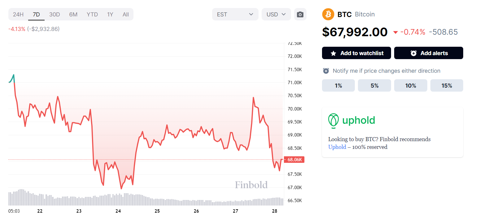Select the 1Y chart range
This screenshot has width=479, height=221.
pyautogui.click(x=110, y=15)
